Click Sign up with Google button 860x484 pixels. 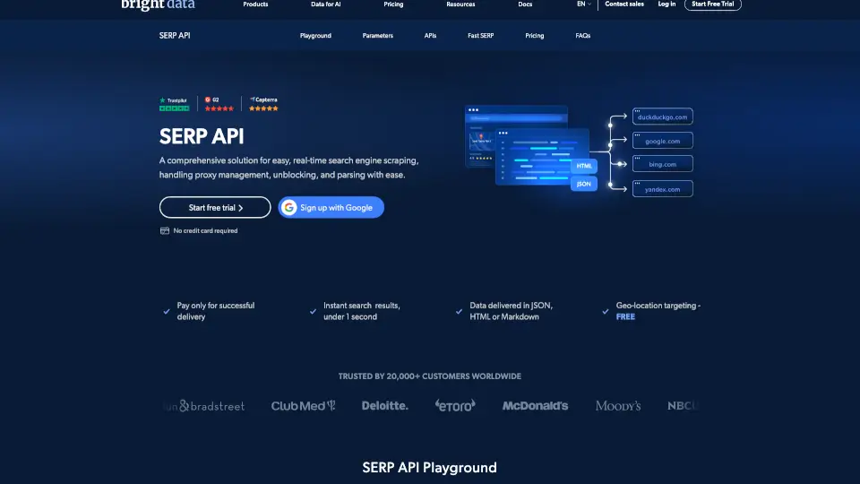tap(331, 207)
